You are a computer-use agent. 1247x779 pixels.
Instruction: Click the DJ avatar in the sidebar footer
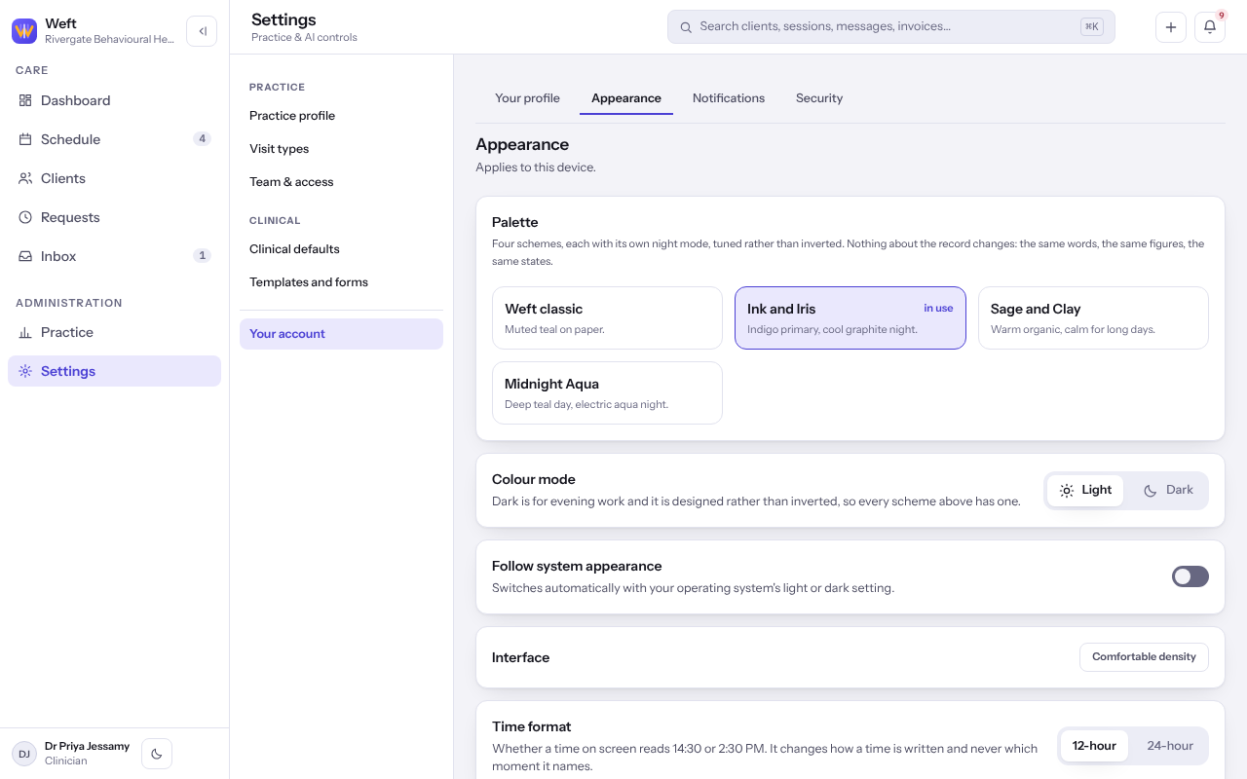tap(24, 754)
